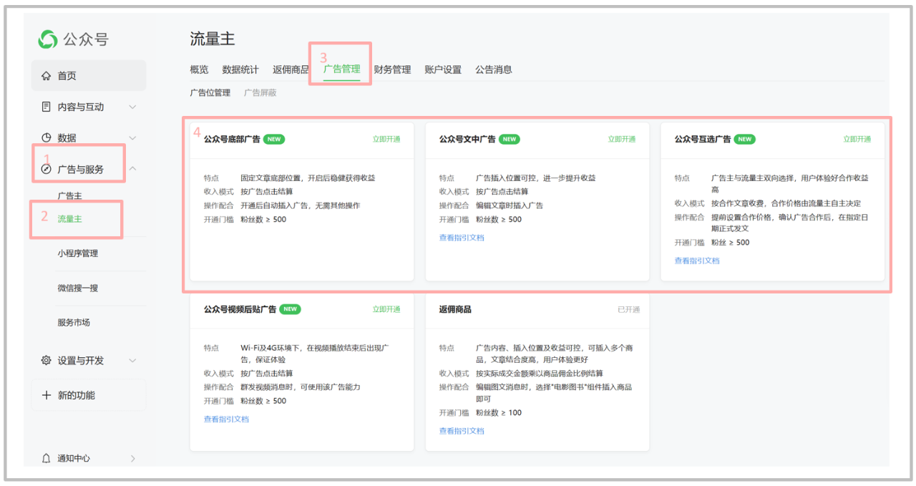Click 编辑文章时插入广告 text

(510, 205)
